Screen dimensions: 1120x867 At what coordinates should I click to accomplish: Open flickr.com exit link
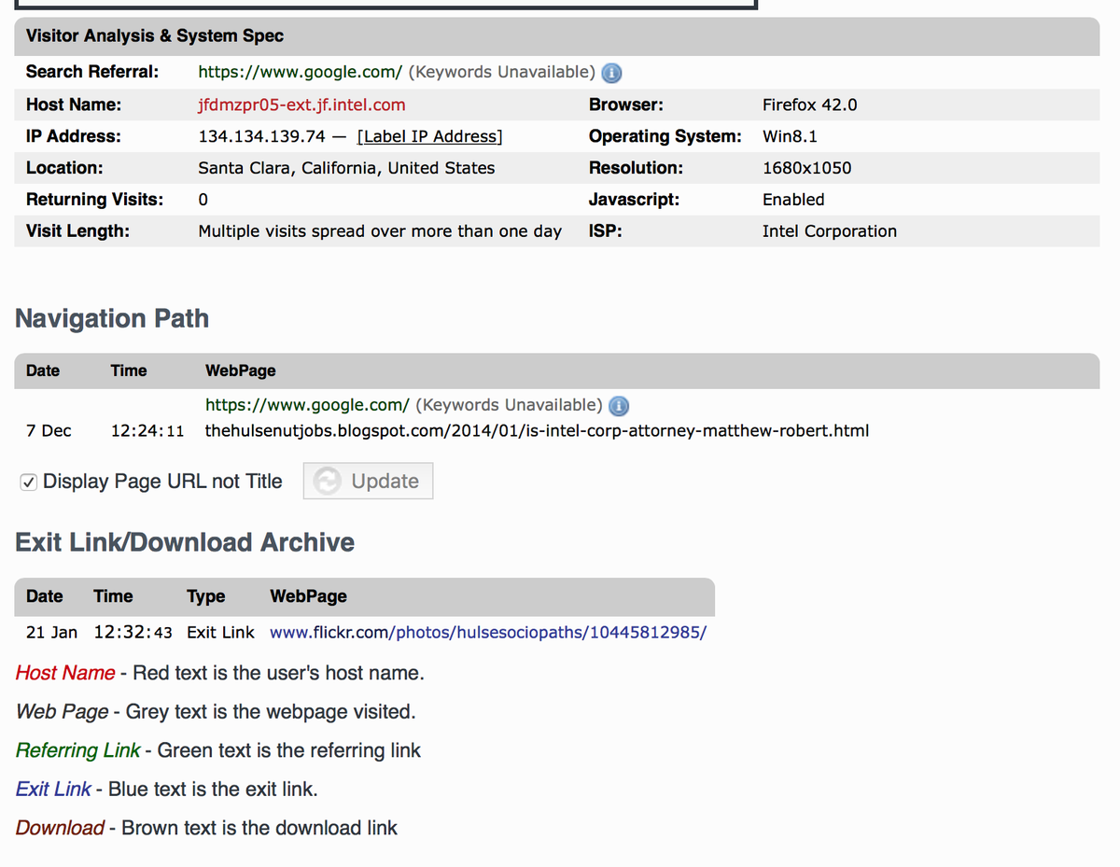tap(488, 632)
